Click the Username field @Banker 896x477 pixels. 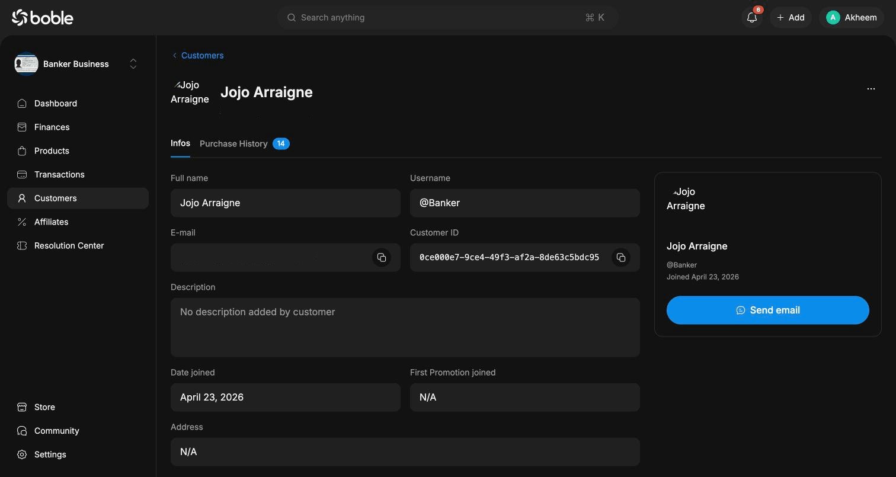click(x=525, y=203)
